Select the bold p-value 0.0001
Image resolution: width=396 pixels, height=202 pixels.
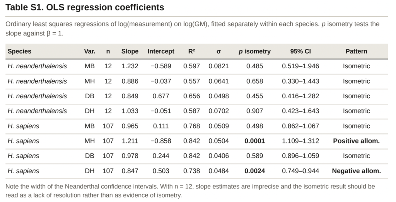[x=254, y=141]
